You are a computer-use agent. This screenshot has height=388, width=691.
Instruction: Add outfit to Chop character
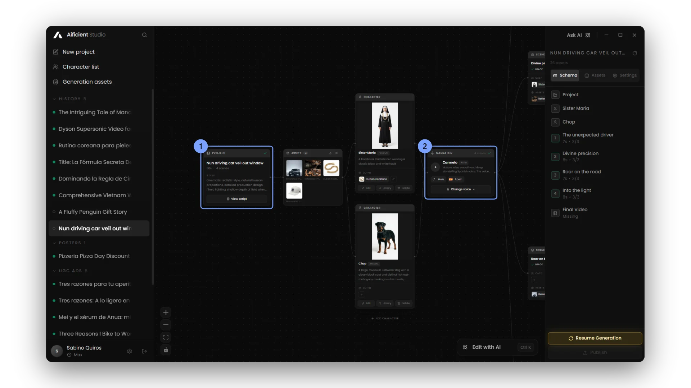coord(362,295)
